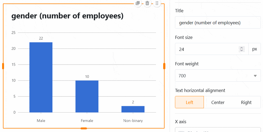The width and height of the screenshot is (263, 132).
Task: Click the bottom orange resize handle
Action: click(x=84, y=129)
